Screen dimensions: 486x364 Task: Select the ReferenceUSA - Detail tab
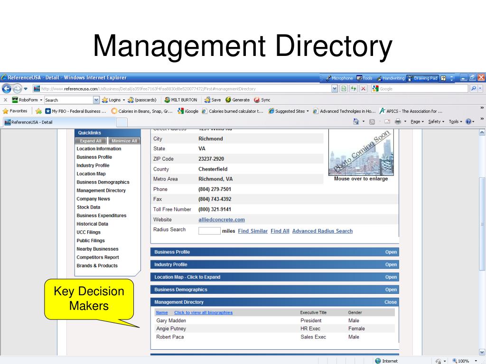59,122
